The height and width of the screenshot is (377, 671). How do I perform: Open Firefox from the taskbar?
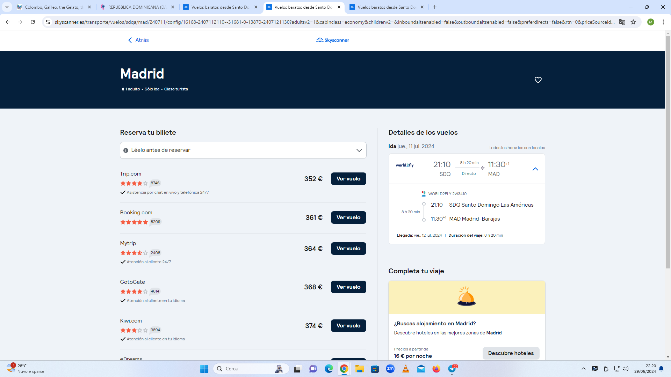click(436, 369)
